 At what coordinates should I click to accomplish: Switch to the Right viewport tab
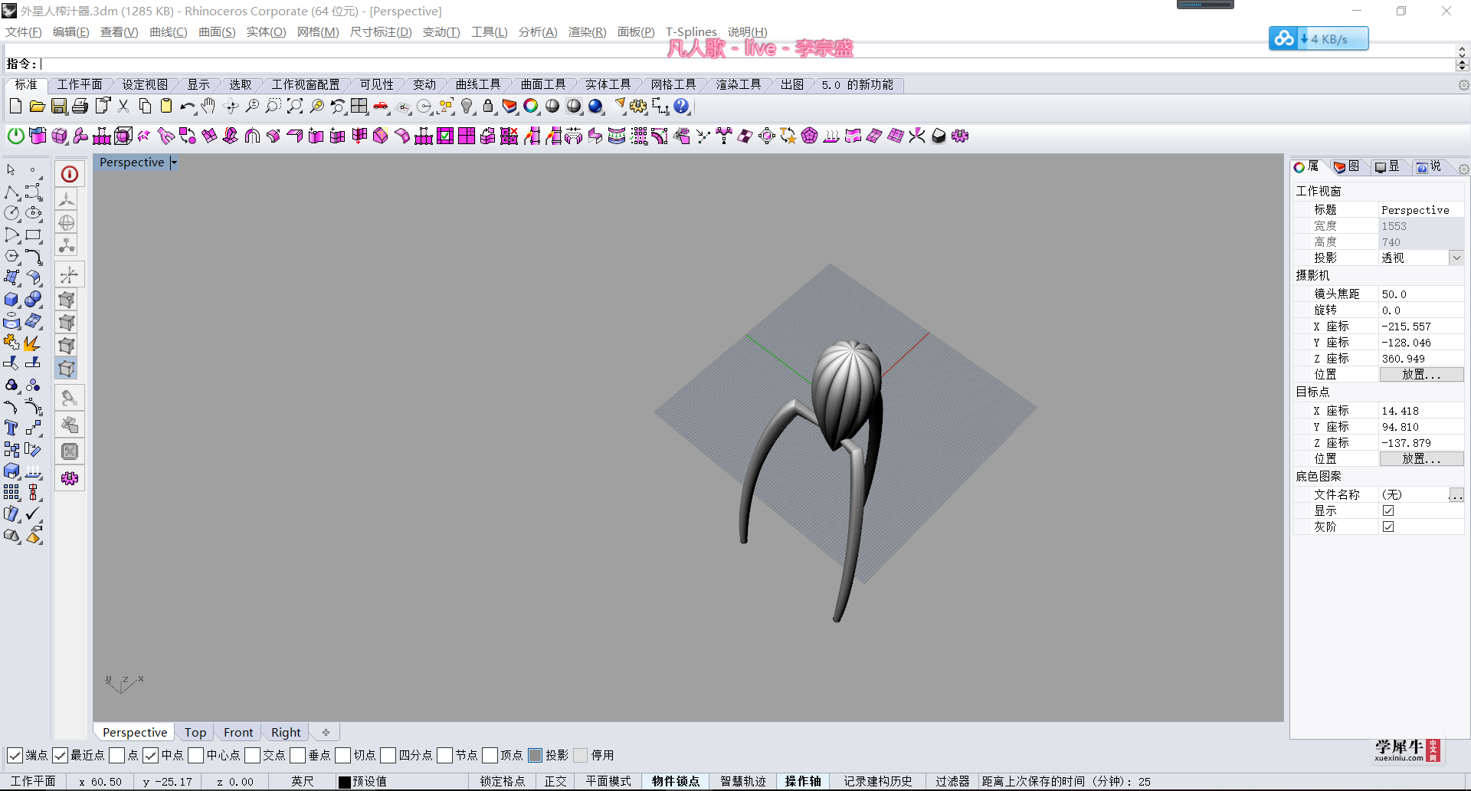(286, 733)
